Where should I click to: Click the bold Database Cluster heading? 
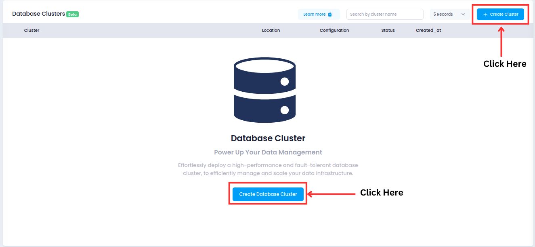click(x=268, y=138)
